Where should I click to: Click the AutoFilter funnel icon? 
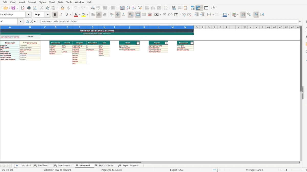(x=140, y=8)
